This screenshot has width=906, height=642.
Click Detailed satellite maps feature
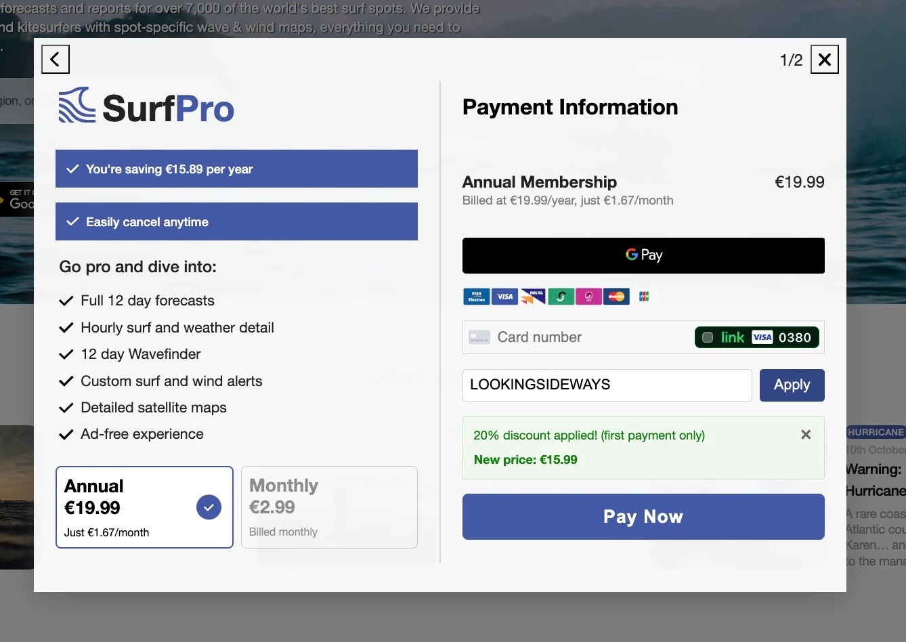coord(154,408)
